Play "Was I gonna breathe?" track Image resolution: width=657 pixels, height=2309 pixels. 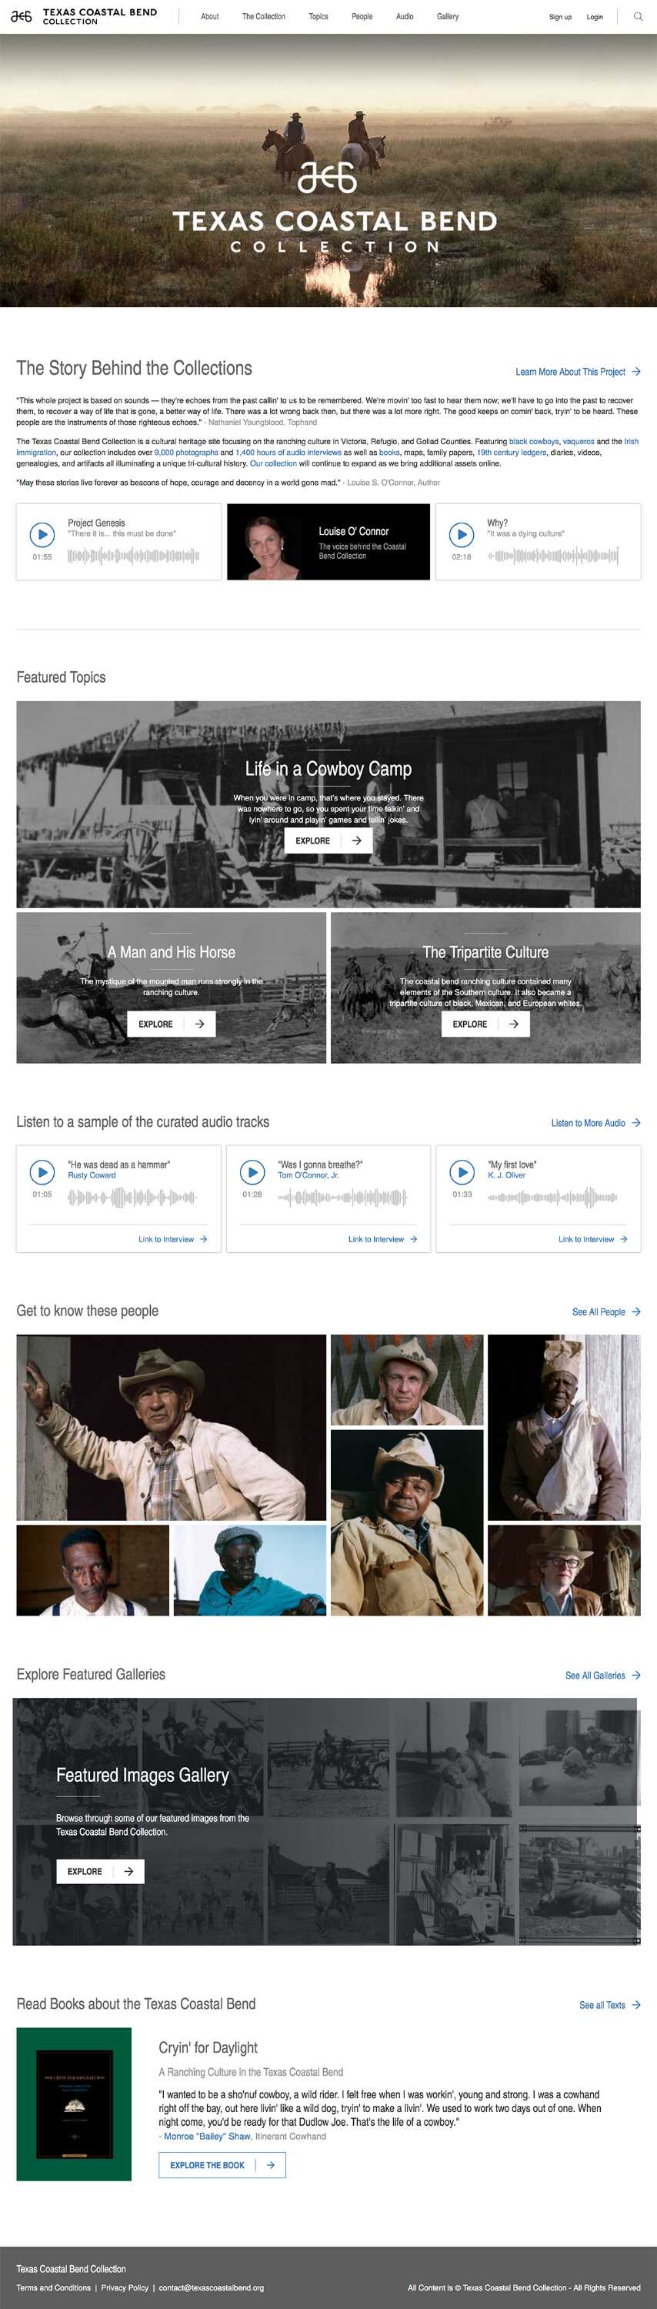pyautogui.click(x=253, y=1171)
